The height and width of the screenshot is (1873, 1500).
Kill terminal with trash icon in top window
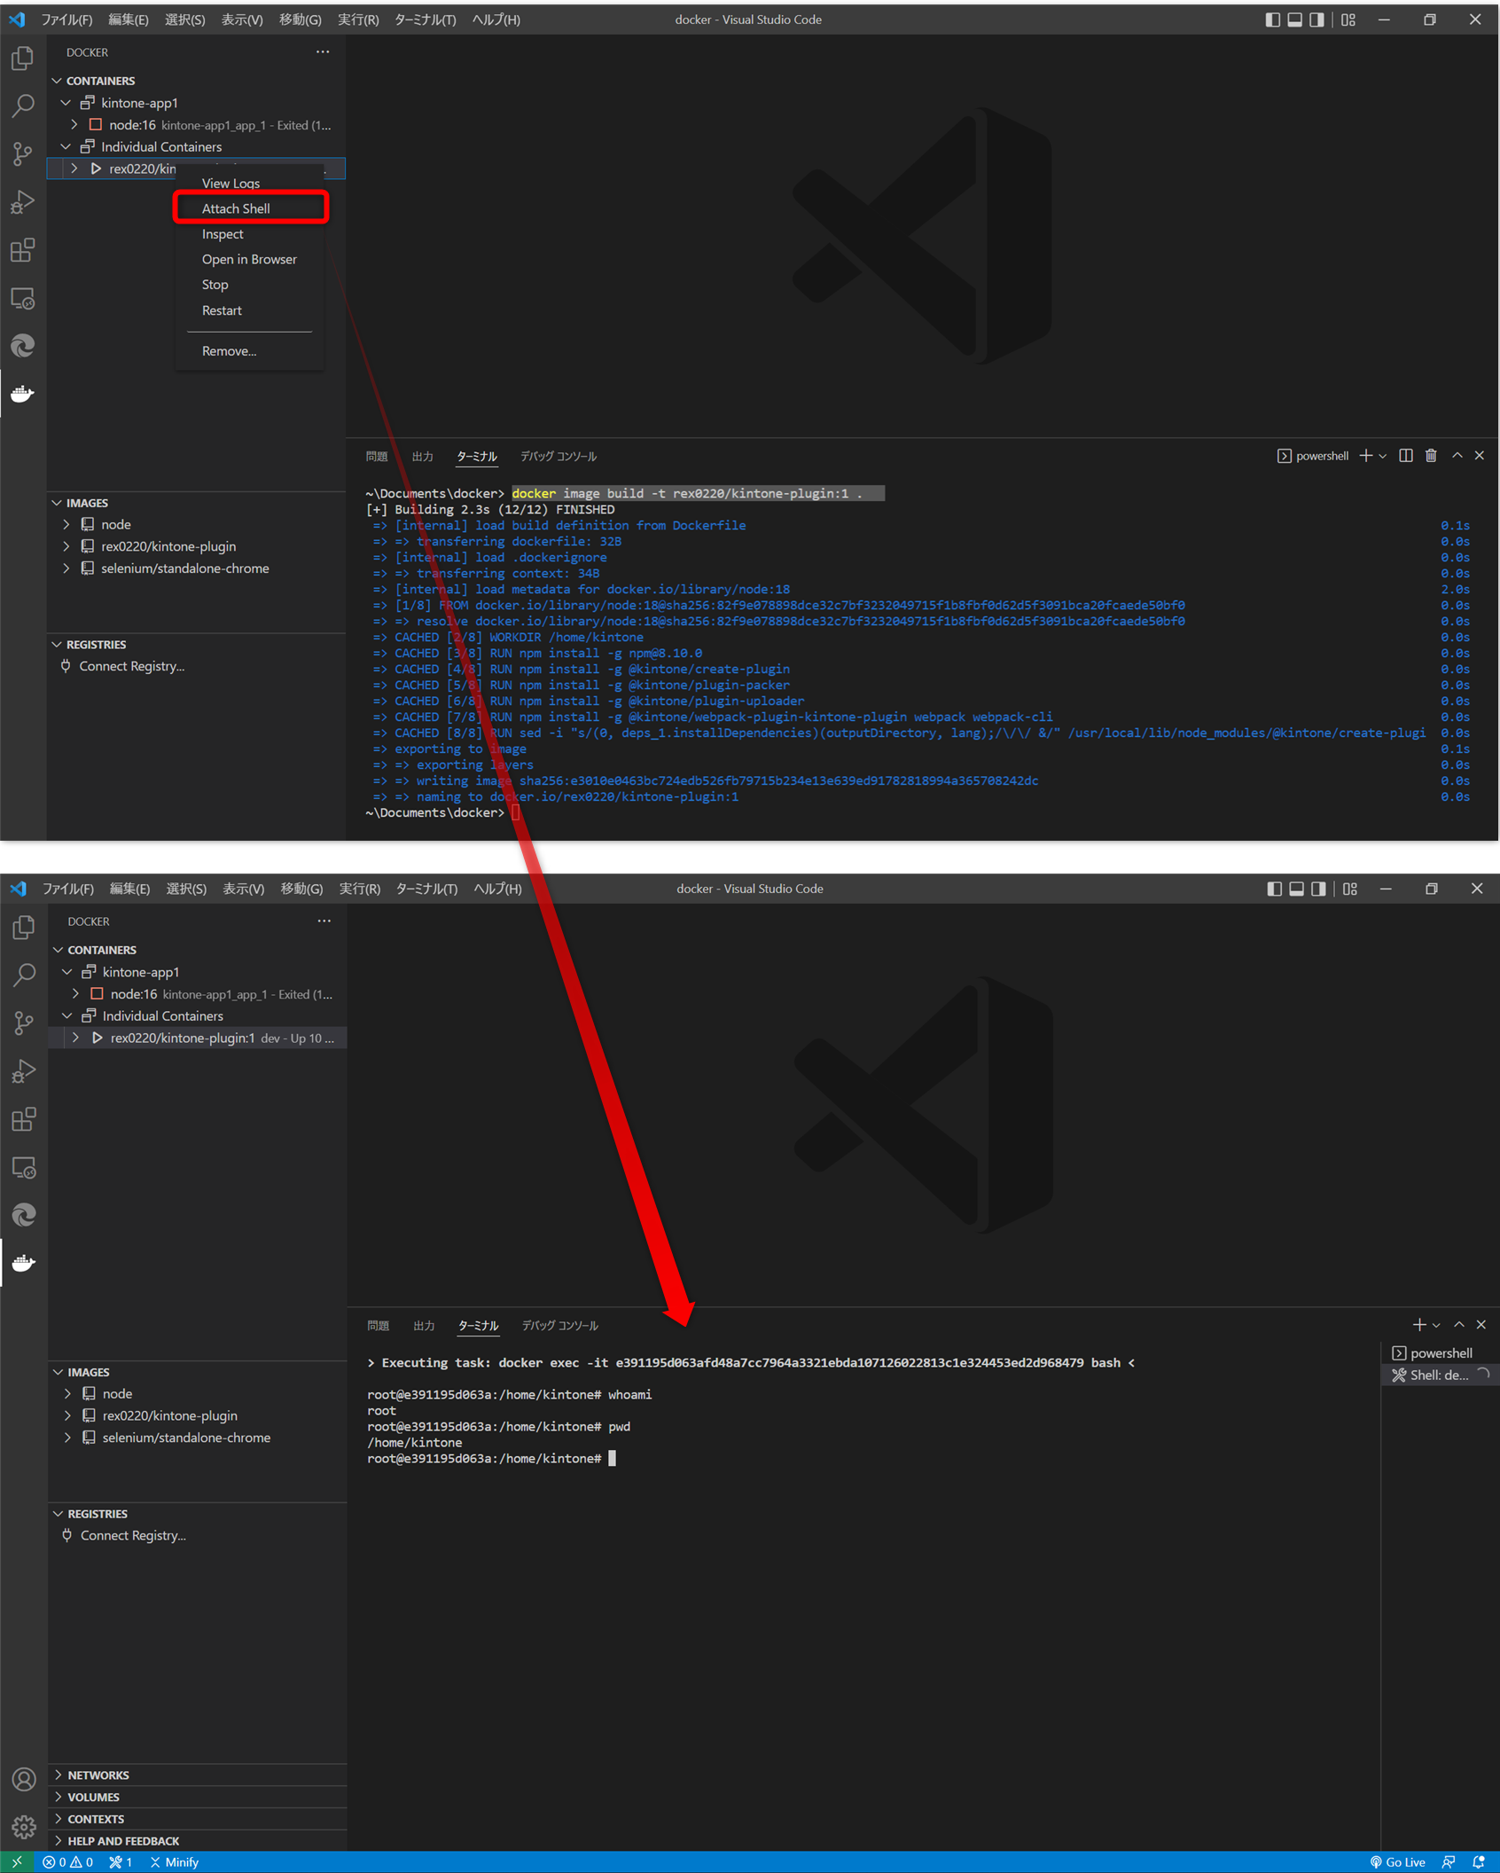(1431, 456)
